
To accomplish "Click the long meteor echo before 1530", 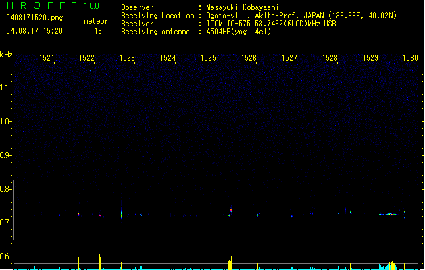I will point(388,214).
